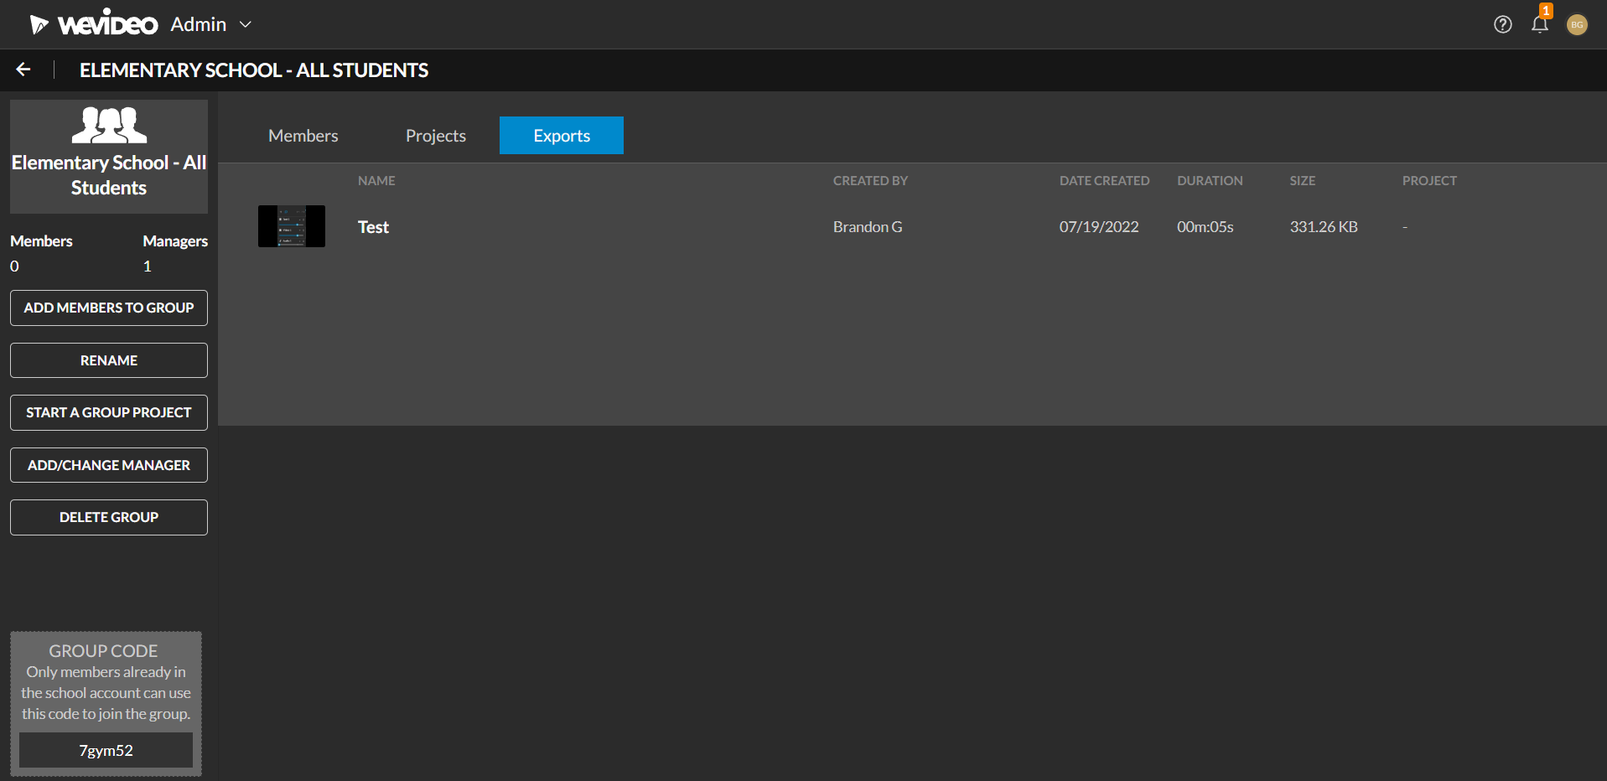The image size is (1607, 781).
Task: Show notifications via the bell icon
Action: click(x=1539, y=24)
